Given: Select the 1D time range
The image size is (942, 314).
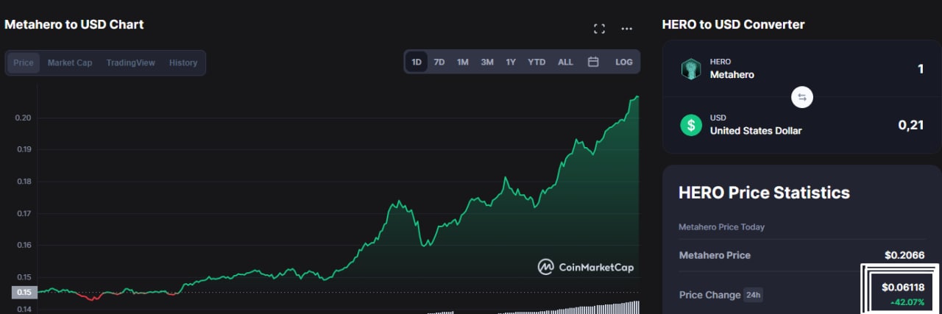Looking at the screenshot, I should click(x=417, y=63).
